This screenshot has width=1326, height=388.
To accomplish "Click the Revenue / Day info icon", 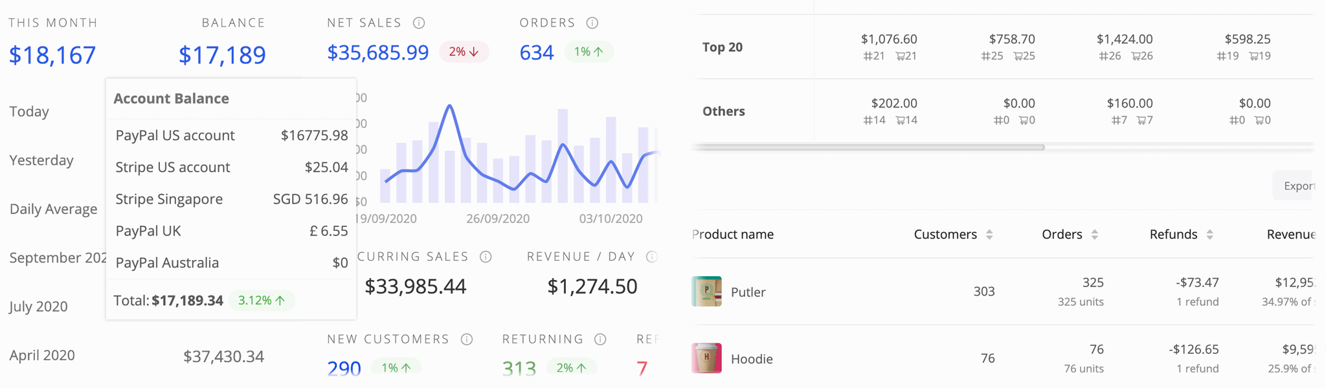I will (651, 257).
